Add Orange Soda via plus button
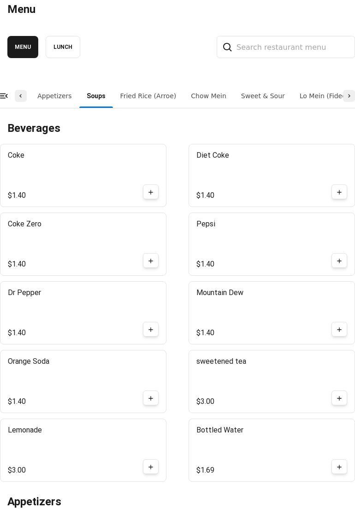Image resolution: width=355 pixels, height=515 pixels. (x=151, y=398)
